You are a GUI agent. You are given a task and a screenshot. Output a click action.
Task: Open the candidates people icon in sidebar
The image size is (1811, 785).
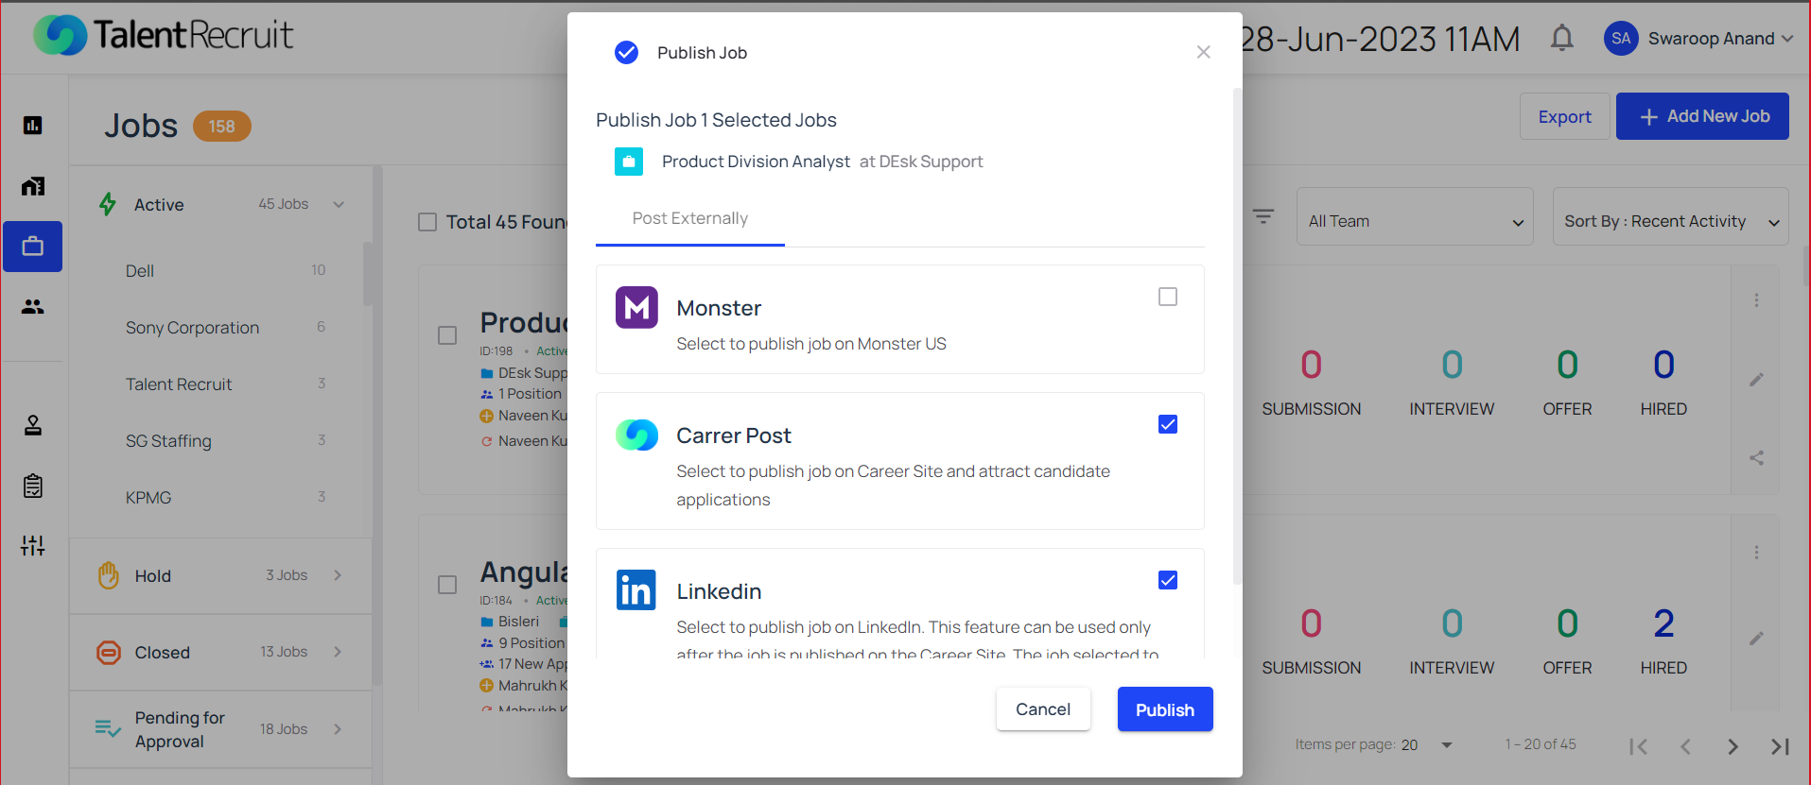click(x=33, y=306)
